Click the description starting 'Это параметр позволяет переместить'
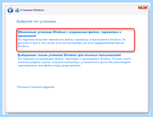This screenshot has height=117, width=153. (x=72, y=43)
